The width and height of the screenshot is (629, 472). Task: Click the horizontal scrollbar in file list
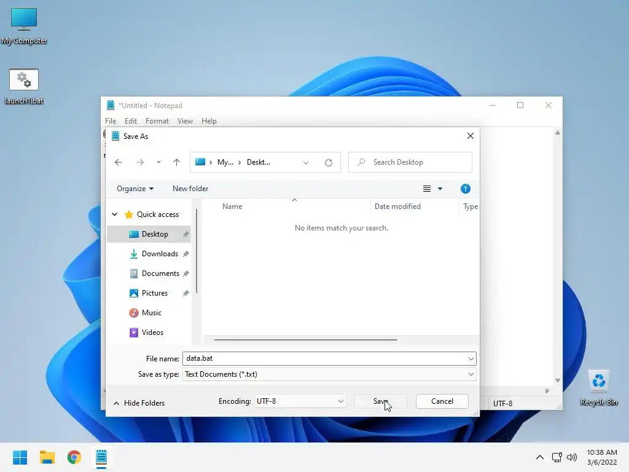[x=306, y=340]
